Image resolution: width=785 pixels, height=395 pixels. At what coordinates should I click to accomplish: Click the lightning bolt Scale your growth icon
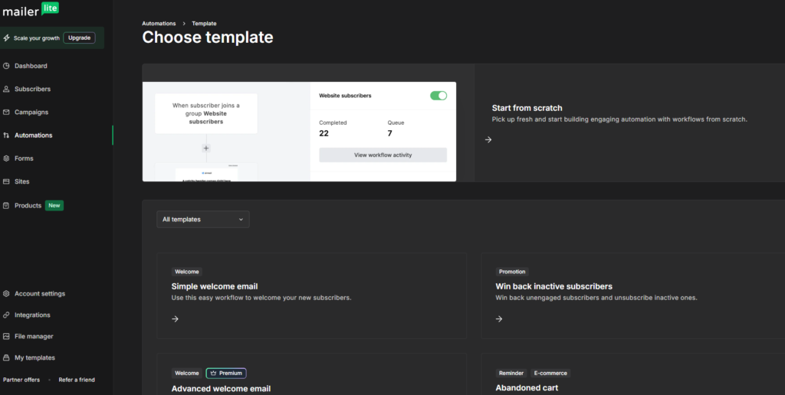coord(6,38)
